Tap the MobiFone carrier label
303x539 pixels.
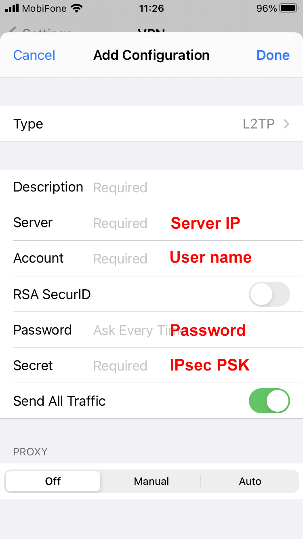click(x=44, y=8)
